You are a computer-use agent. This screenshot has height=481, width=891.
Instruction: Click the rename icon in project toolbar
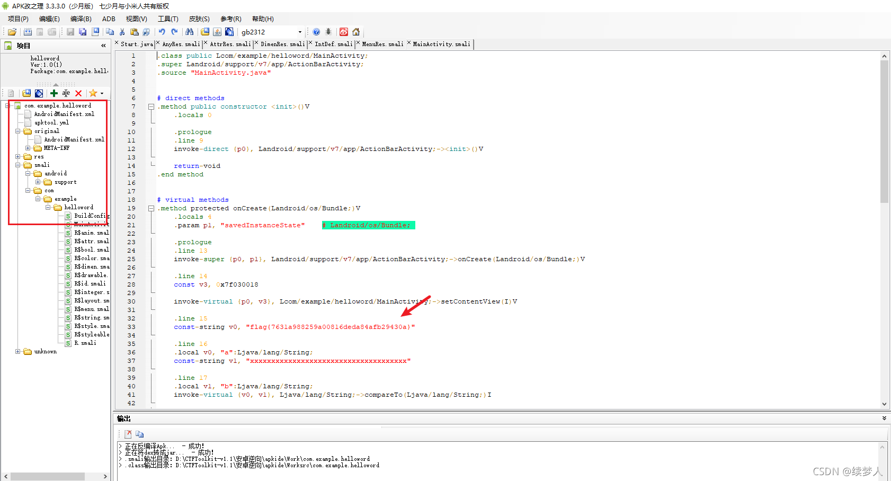66,93
